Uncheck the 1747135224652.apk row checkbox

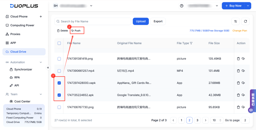[59, 95]
